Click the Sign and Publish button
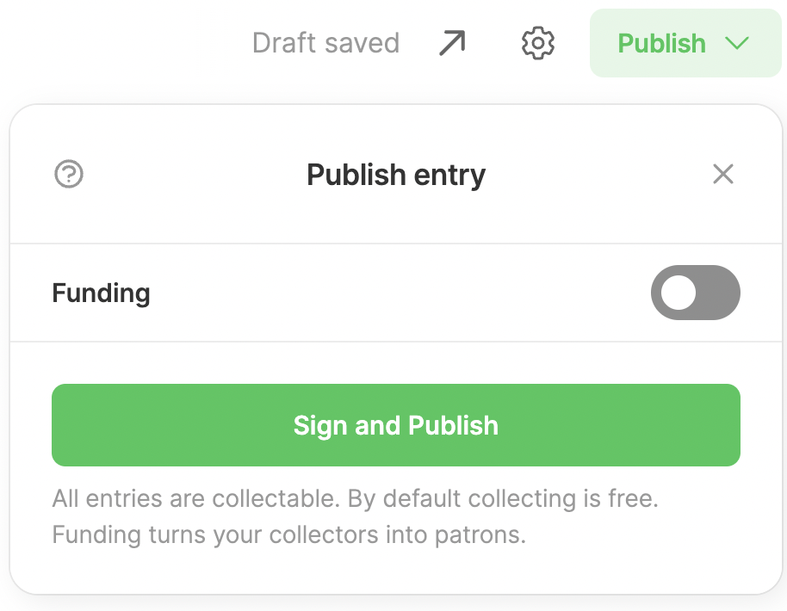787x611 pixels. (396, 425)
